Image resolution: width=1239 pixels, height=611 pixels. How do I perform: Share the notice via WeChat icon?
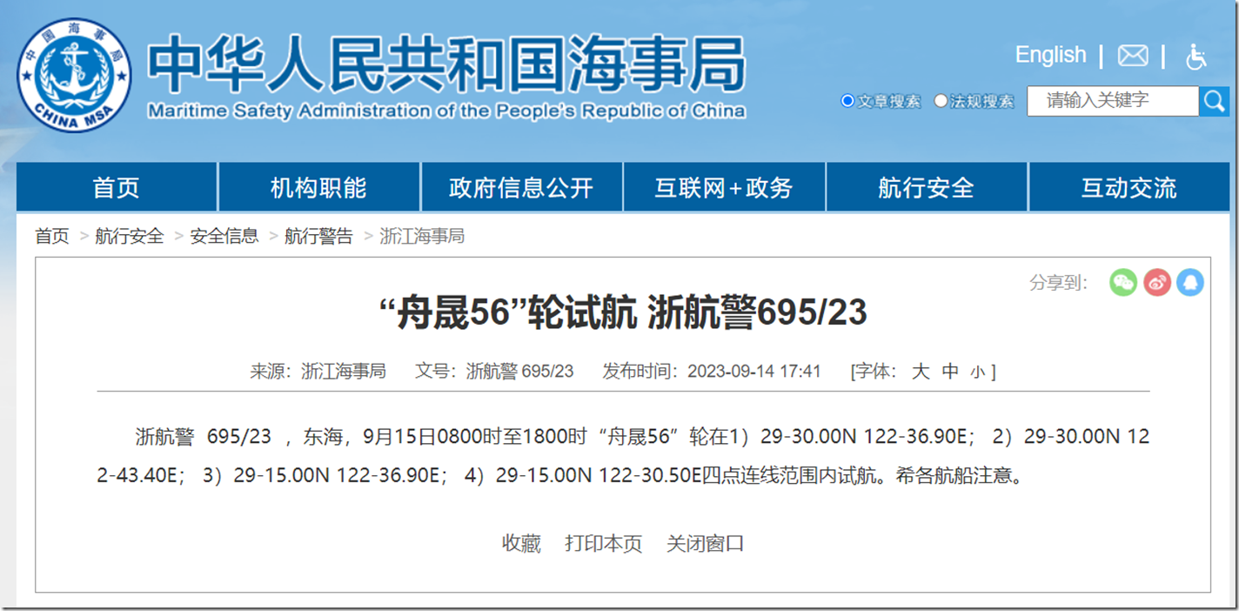1123,282
